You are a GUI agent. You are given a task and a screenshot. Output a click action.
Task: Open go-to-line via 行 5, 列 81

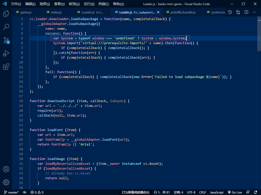pos(162,192)
